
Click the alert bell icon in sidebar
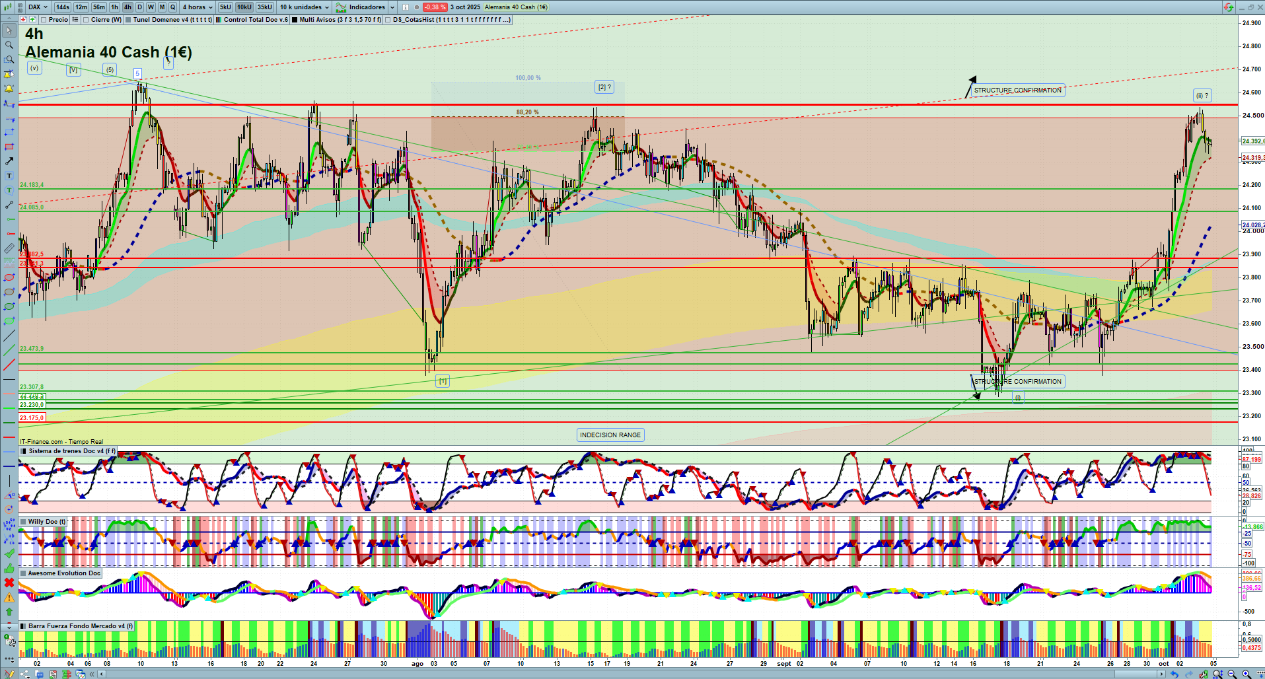coord(9,89)
